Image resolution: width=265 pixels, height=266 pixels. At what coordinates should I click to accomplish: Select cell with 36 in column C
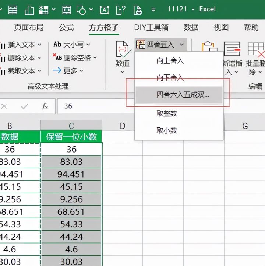(x=71, y=149)
